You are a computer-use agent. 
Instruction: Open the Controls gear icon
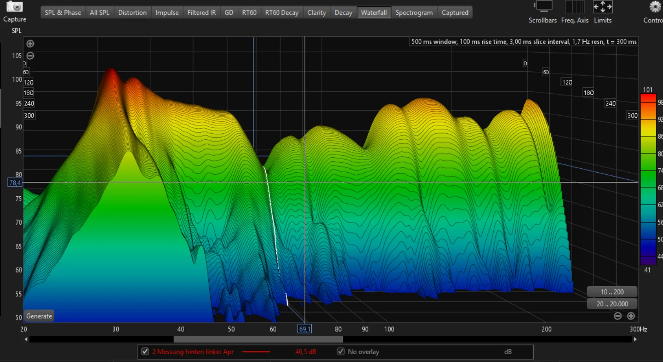click(x=655, y=7)
